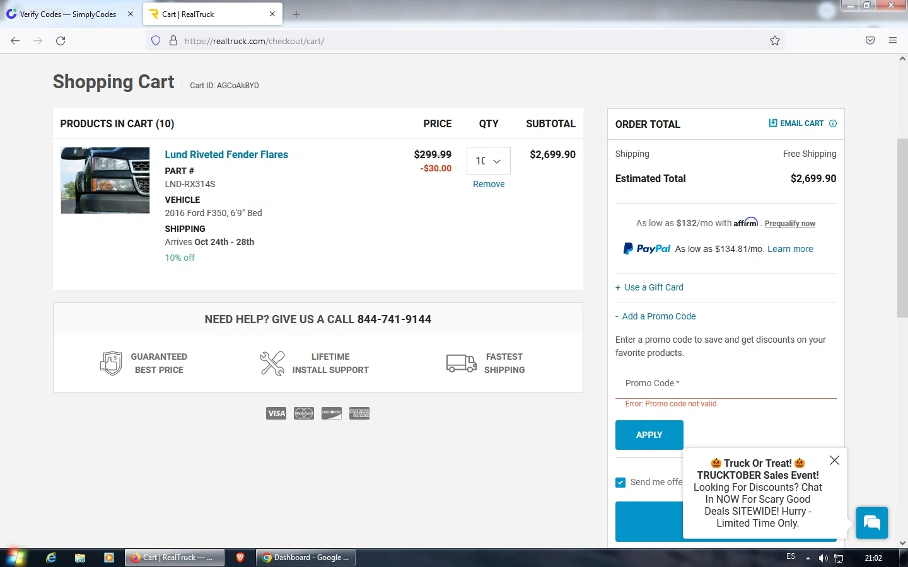Click the American Express card icon
This screenshot has width=908, height=567.
[x=359, y=413]
